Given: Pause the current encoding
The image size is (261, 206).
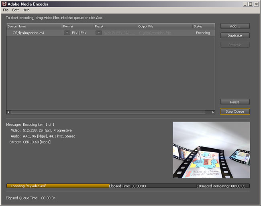Looking at the screenshot, I should point(235,102).
